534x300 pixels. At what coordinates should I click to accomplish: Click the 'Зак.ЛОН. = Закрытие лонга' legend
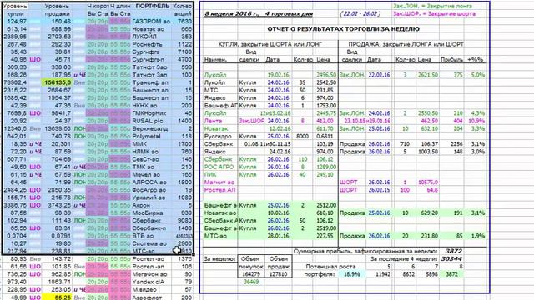pos(432,6)
